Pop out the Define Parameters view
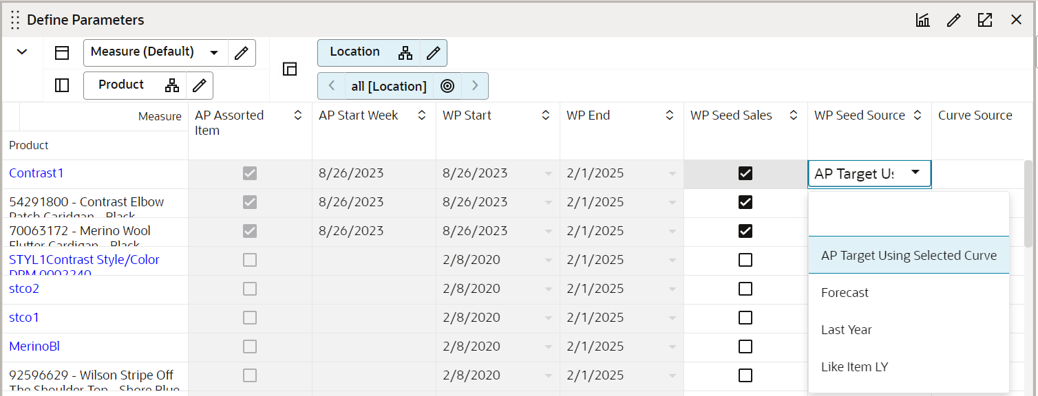Viewport: 1038px width, 396px height. (x=985, y=20)
